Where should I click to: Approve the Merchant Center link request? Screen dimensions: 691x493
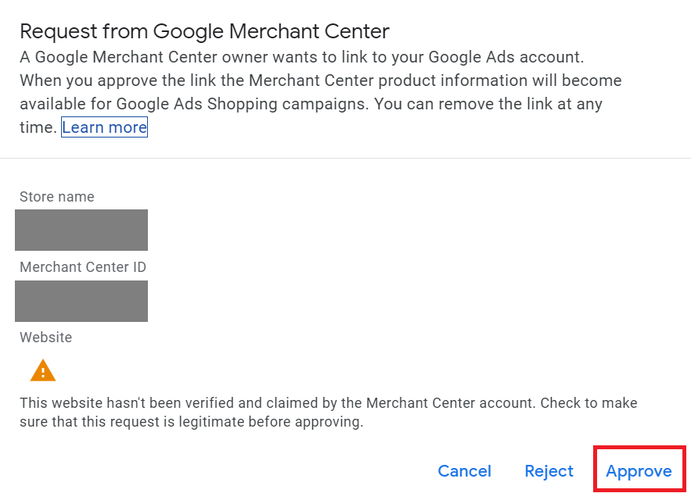pos(639,470)
